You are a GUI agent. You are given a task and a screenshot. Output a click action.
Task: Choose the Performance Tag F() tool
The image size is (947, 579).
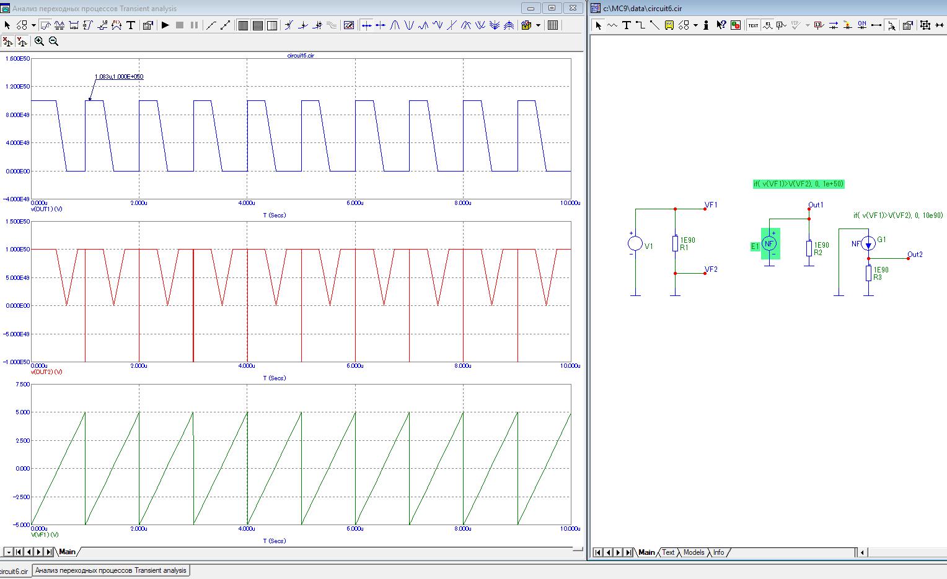point(117,25)
